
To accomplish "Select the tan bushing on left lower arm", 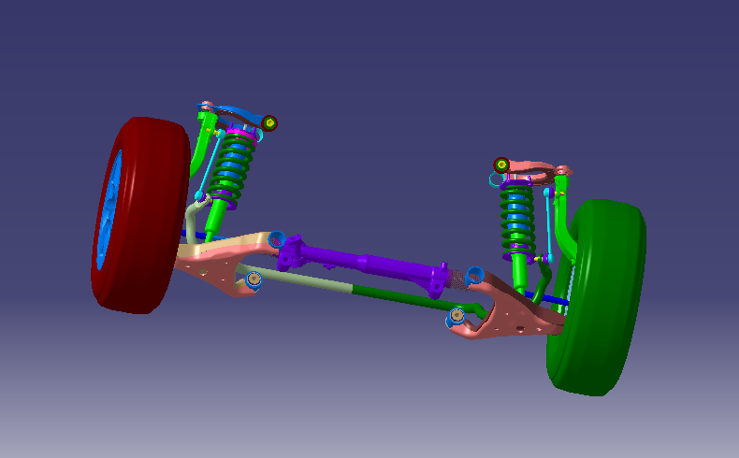I will pos(254,279).
